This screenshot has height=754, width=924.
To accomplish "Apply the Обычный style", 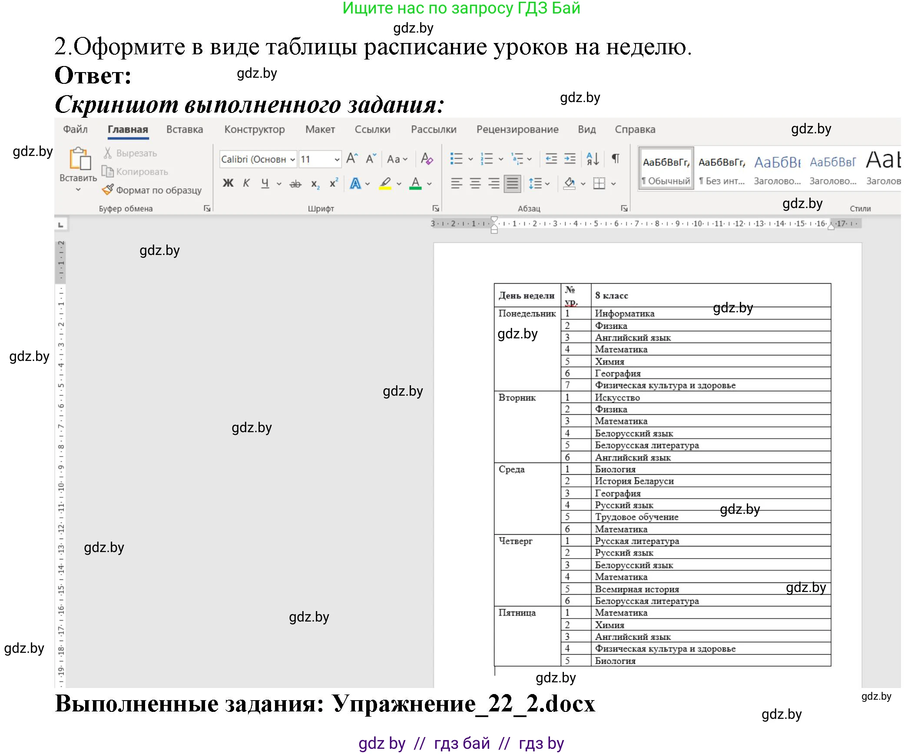I will [x=665, y=169].
